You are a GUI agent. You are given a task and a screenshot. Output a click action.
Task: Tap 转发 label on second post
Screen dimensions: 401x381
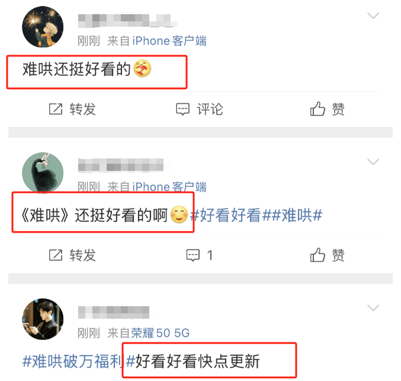pos(82,255)
